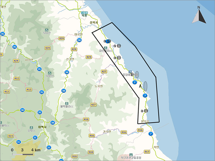Click the 블랙밸리CC golf course icon
This screenshot has width=215, height=161.
(x=67, y=103)
